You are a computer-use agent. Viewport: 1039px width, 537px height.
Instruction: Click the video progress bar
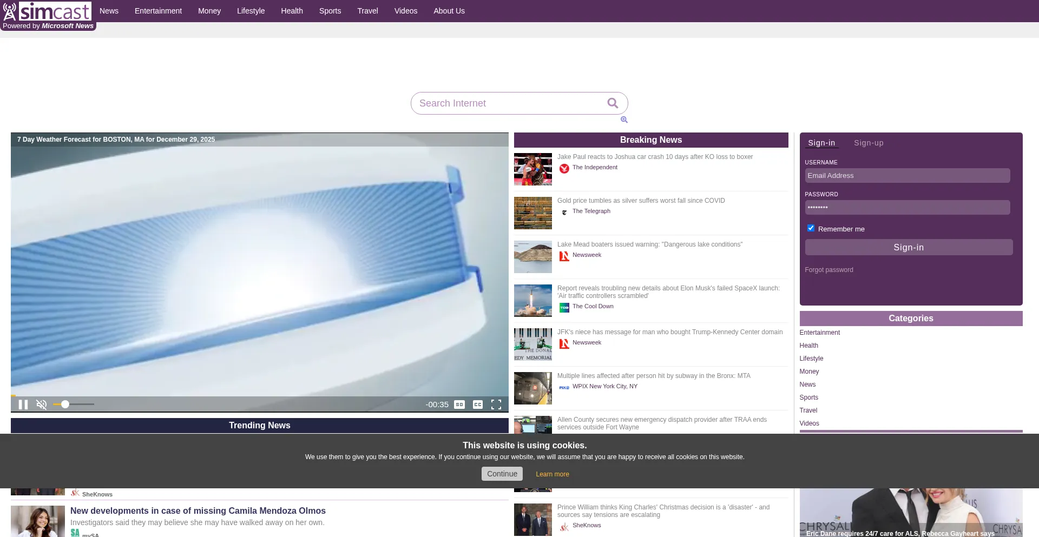(260, 396)
